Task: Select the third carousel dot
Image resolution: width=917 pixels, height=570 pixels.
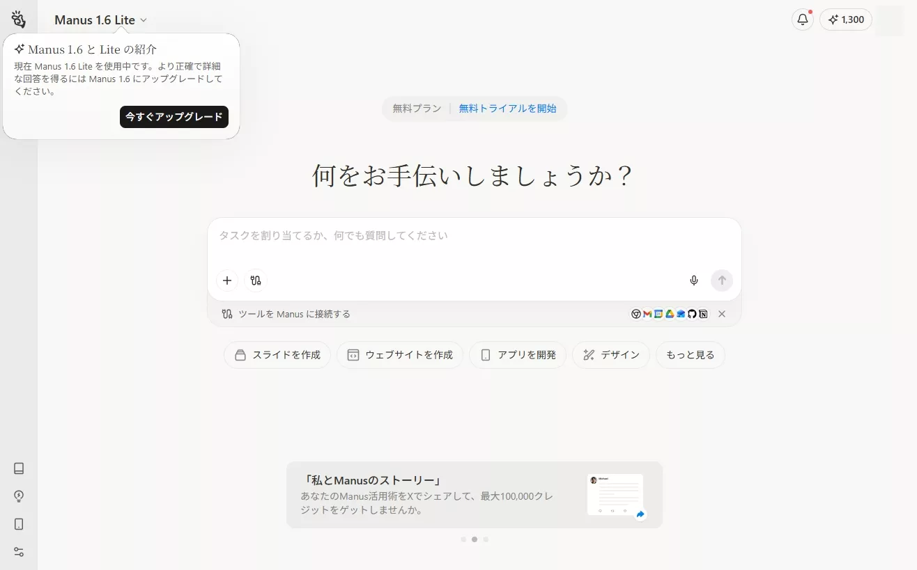Action: click(486, 539)
